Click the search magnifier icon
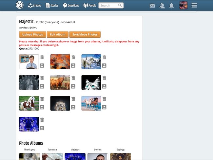This screenshot has height=160, width=213. [120, 5]
